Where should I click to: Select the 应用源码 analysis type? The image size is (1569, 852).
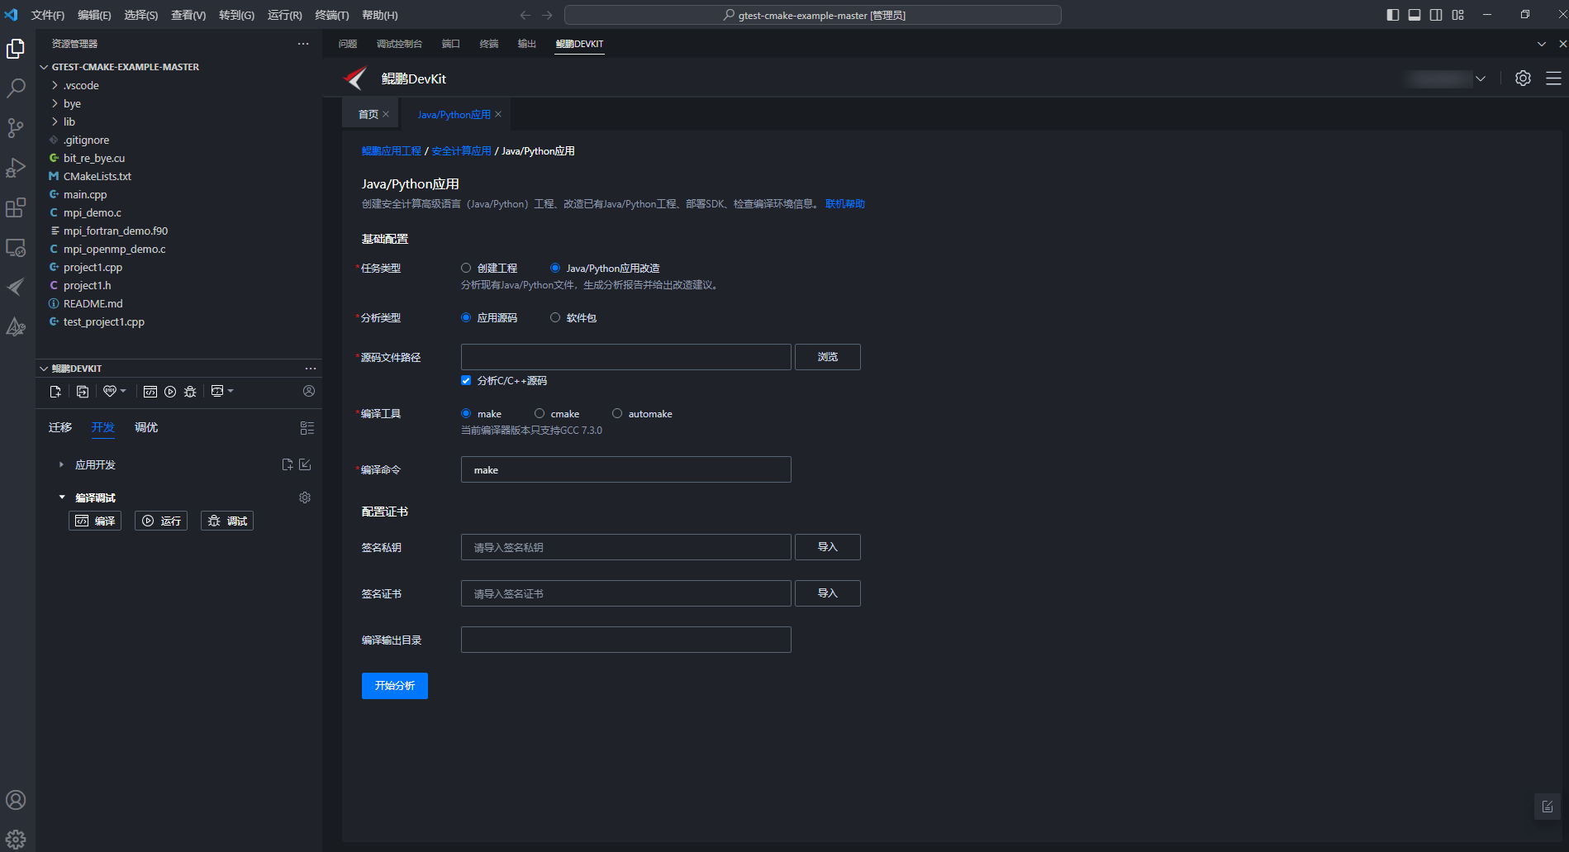pyautogui.click(x=466, y=317)
